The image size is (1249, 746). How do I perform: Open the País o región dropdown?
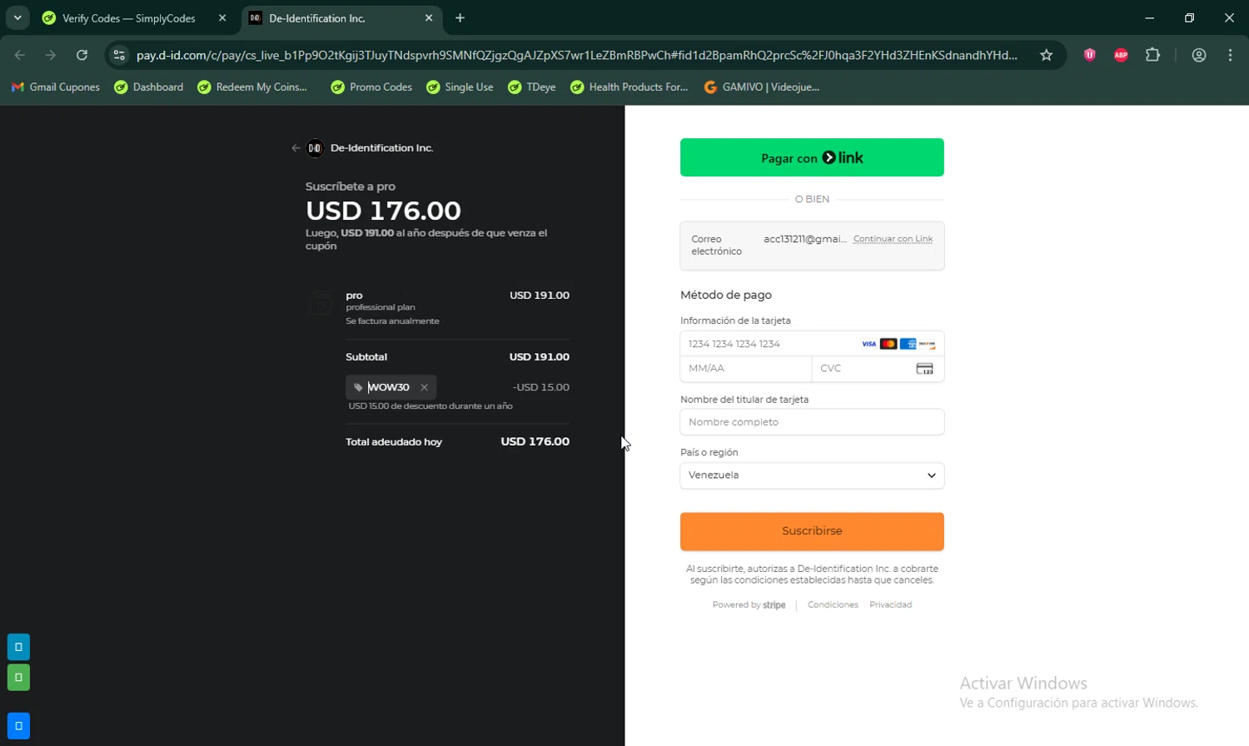click(x=812, y=475)
